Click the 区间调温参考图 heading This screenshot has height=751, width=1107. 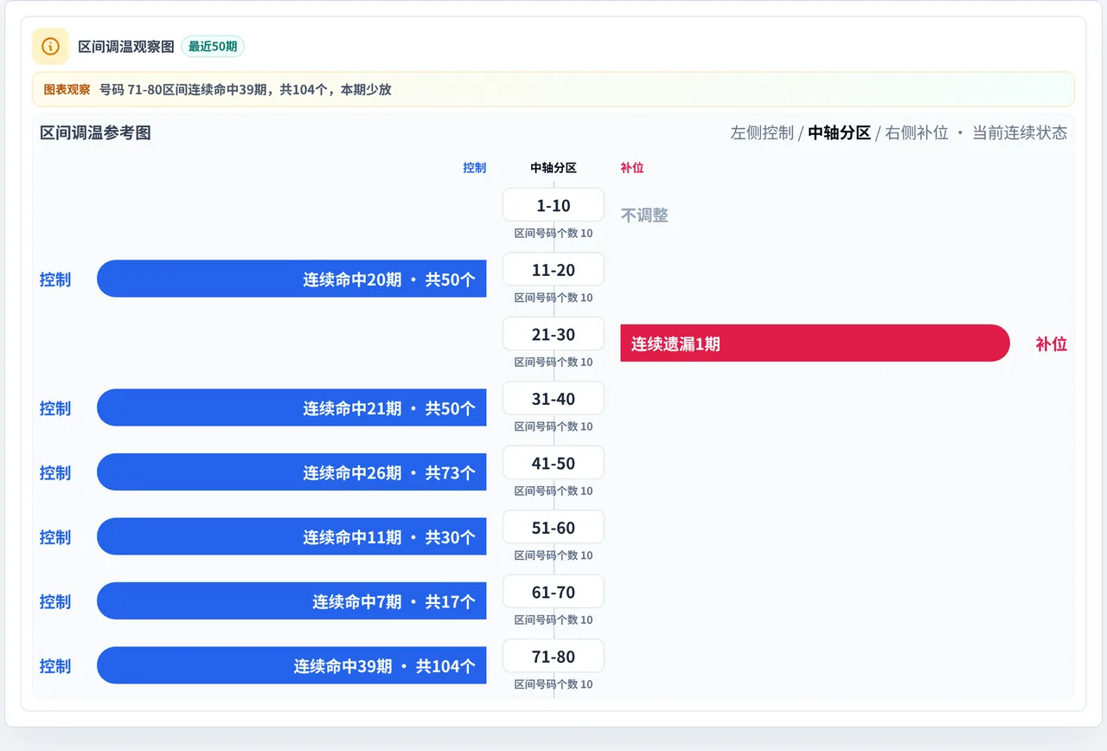click(96, 132)
